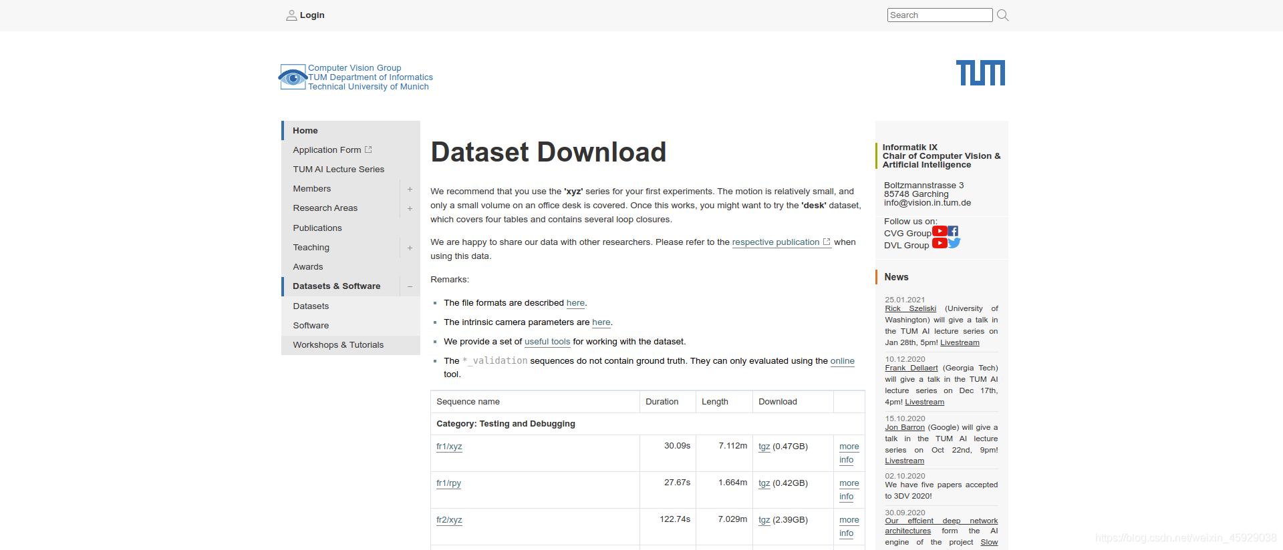Click more info for fr2/xyz
The height and width of the screenshot is (550, 1283).
(849, 527)
